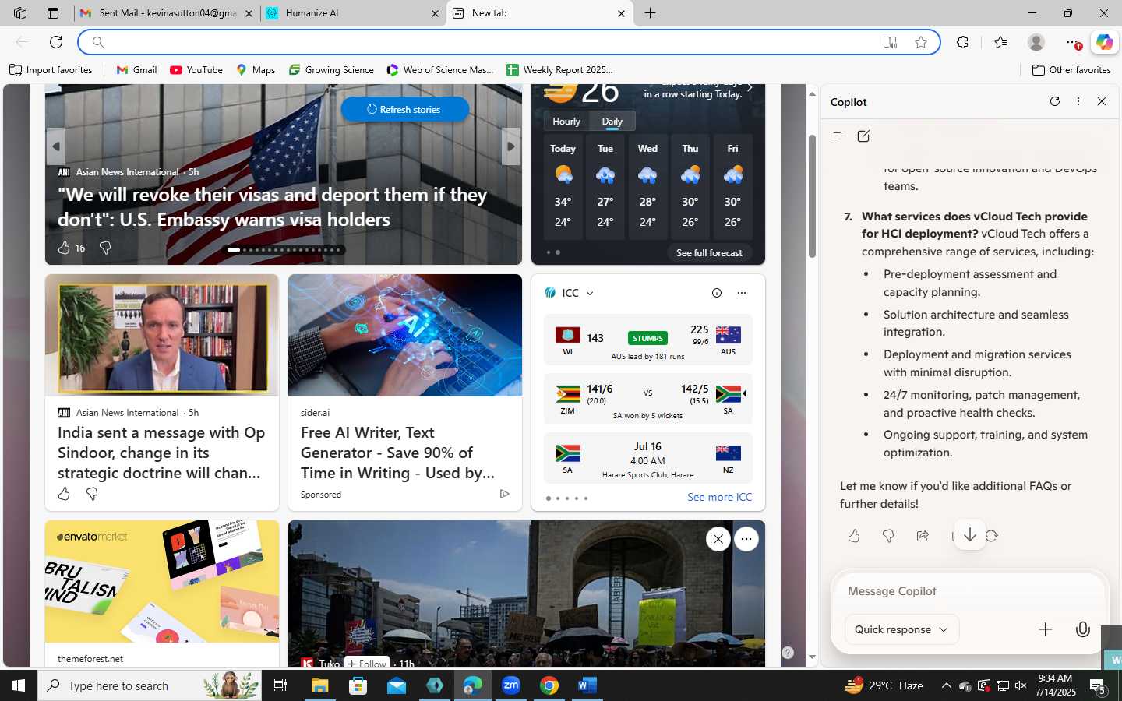
Task: Open the Maps bookmark
Action: (x=256, y=70)
